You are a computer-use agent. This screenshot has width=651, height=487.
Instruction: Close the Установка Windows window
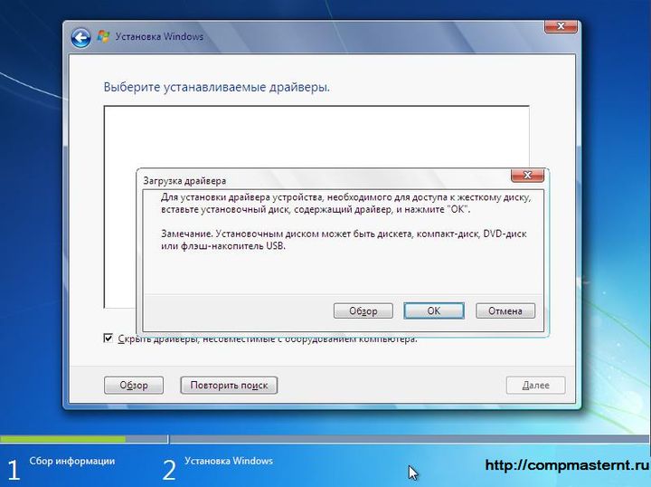click(561, 26)
